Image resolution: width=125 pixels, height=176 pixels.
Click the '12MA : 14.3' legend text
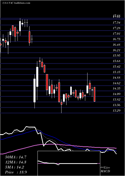[16, 162]
